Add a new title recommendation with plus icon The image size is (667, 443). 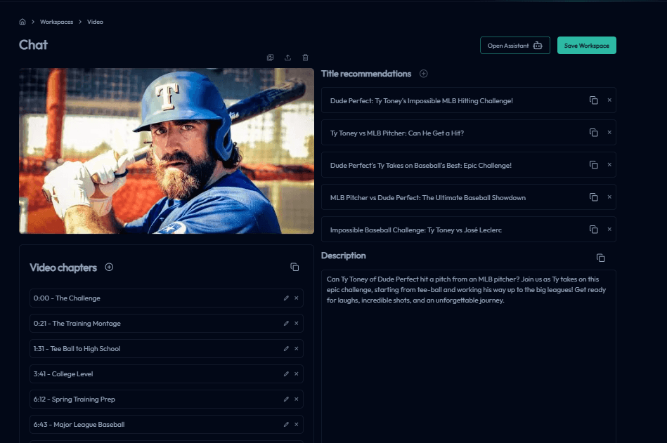click(423, 74)
